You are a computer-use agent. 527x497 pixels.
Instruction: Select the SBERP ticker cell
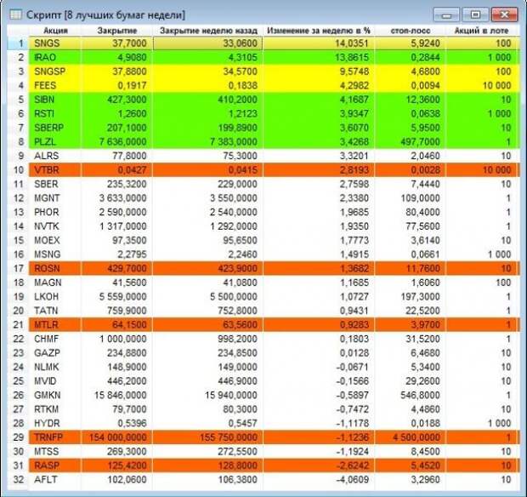pyautogui.click(x=55, y=128)
